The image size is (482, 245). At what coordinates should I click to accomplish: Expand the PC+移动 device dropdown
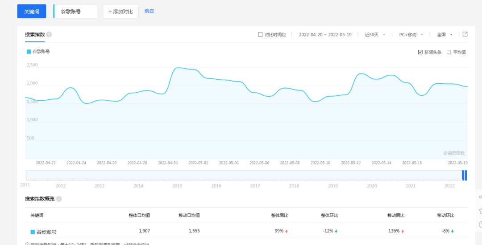point(411,34)
